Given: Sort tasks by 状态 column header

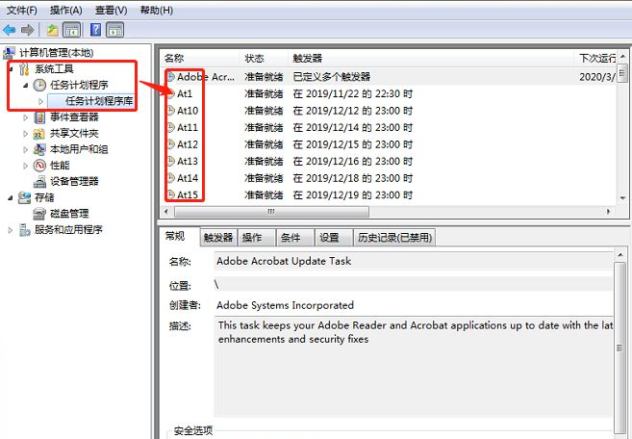Looking at the screenshot, I should [254, 59].
